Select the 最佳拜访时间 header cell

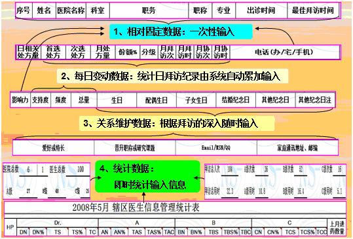pyautogui.click(x=313, y=10)
